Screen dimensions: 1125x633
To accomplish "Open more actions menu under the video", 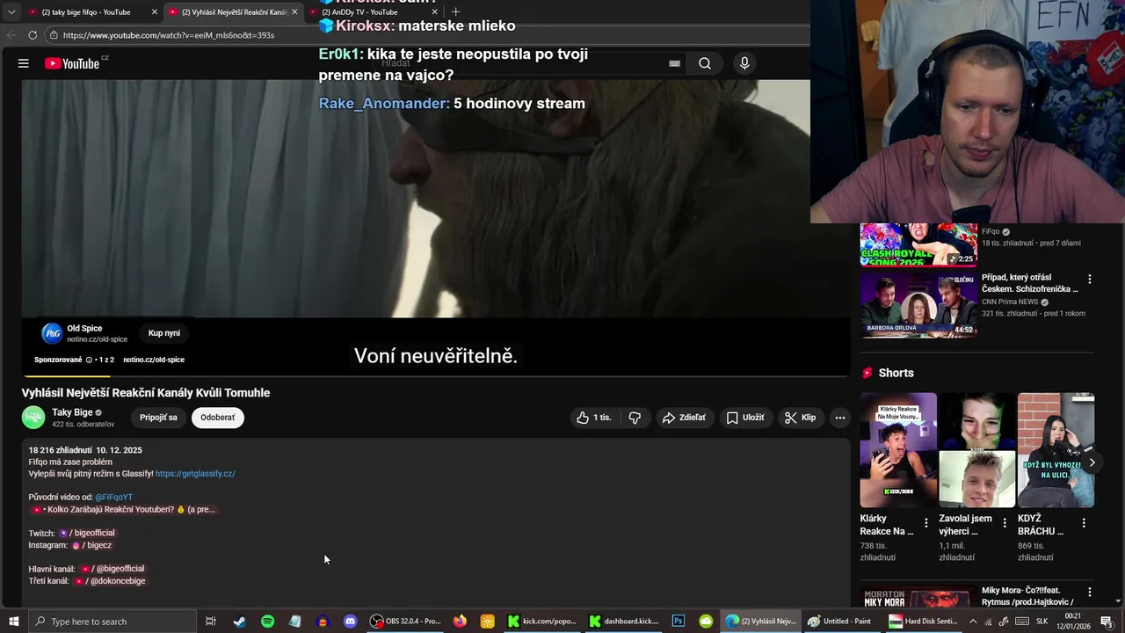I will tap(840, 418).
